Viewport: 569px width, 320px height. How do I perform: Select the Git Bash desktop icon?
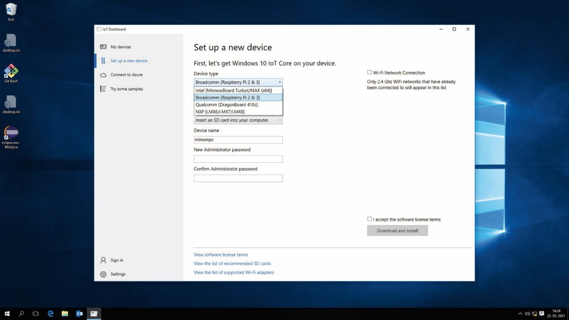11,74
